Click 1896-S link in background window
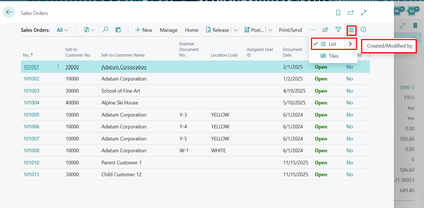 tap(406, 88)
